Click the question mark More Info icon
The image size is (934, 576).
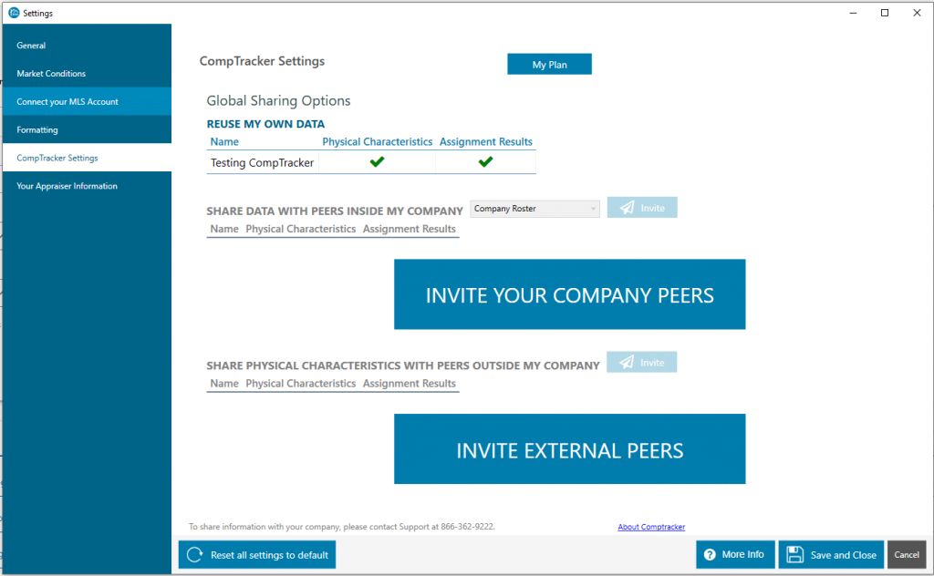click(x=710, y=554)
